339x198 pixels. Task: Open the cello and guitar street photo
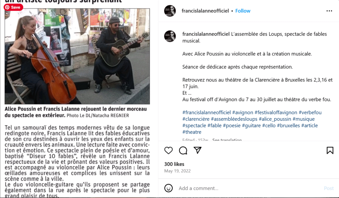(x=77, y=56)
